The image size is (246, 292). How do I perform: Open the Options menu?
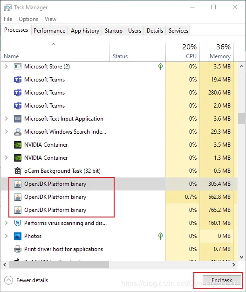pos(28,19)
